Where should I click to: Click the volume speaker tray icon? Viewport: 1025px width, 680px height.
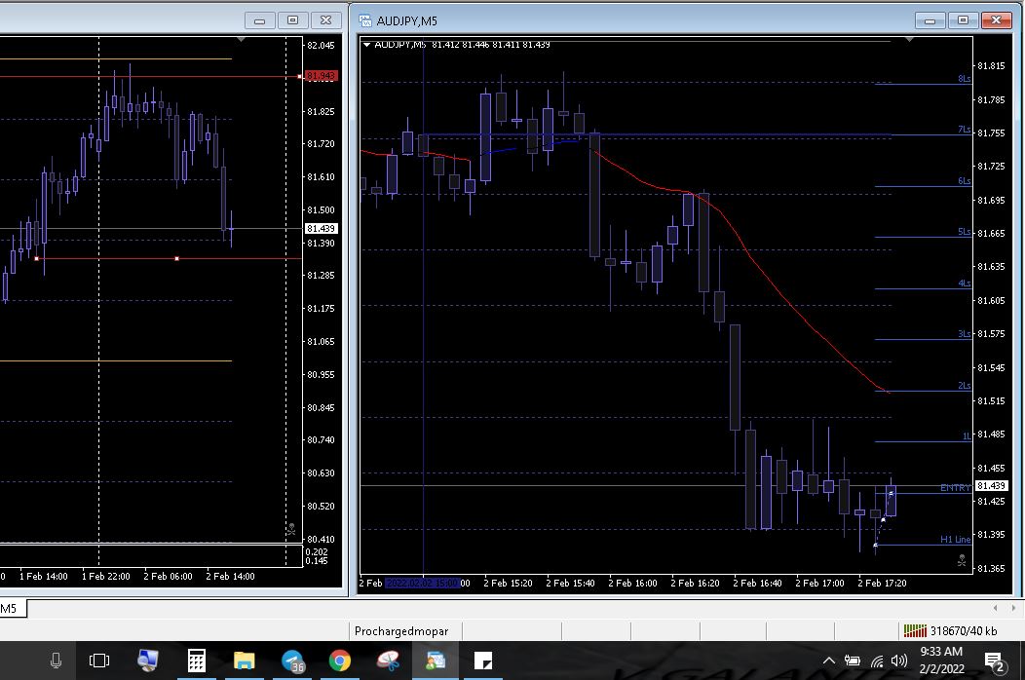pyautogui.click(x=898, y=661)
